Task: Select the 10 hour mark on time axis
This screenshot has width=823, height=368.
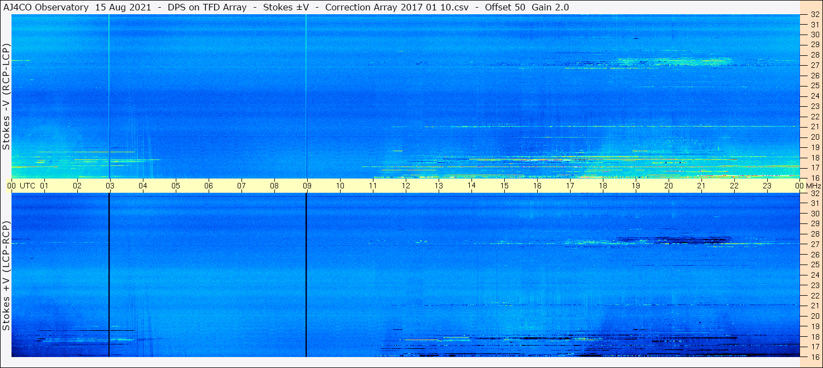Action: pyautogui.click(x=340, y=186)
